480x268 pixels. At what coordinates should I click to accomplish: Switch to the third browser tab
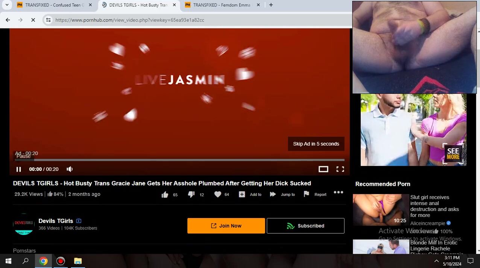pyautogui.click(x=222, y=5)
